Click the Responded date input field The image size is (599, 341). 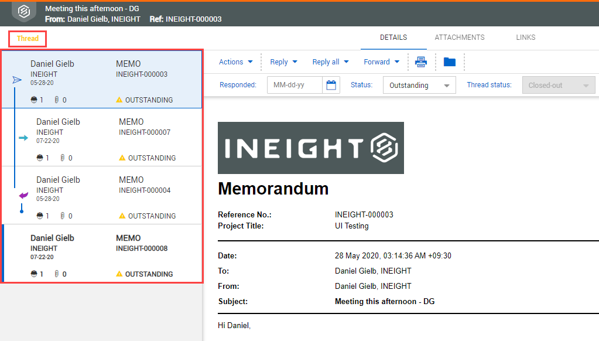295,85
